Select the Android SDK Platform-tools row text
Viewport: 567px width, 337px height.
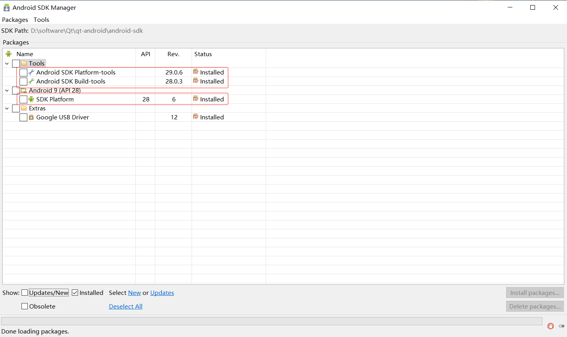point(76,72)
